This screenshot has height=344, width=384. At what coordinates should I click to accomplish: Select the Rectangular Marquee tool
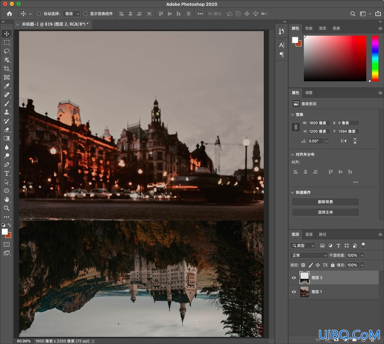pyautogui.click(x=7, y=43)
